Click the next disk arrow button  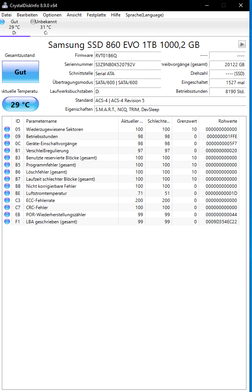242,44
